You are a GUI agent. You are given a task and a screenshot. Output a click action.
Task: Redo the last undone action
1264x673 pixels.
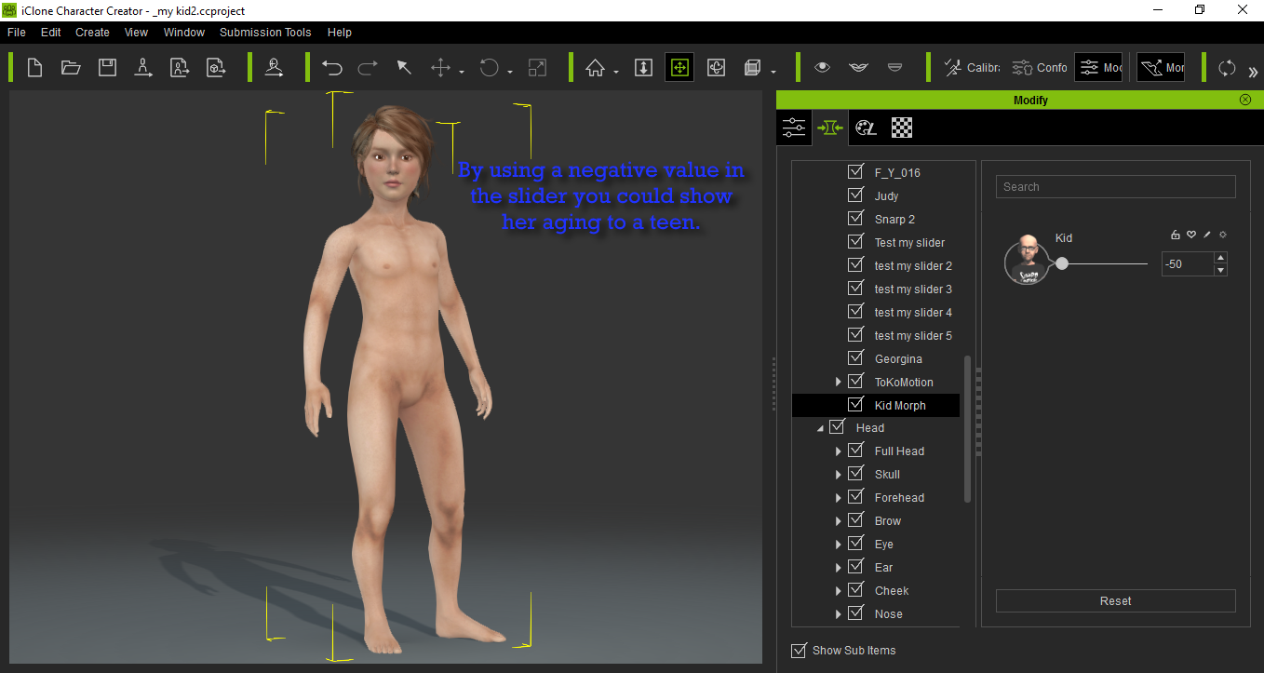[368, 67]
